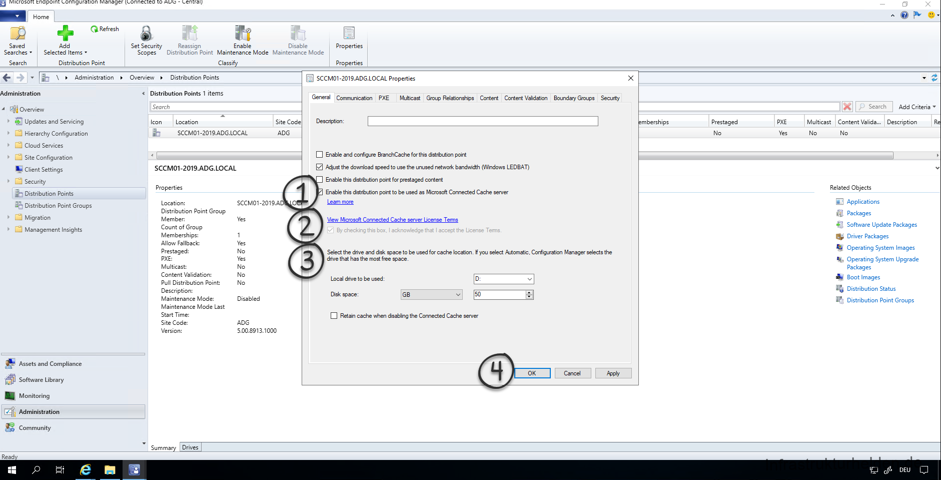The image size is (941, 480).
Task: Open Boot Images related object
Action: pyautogui.click(x=863, y=277)
